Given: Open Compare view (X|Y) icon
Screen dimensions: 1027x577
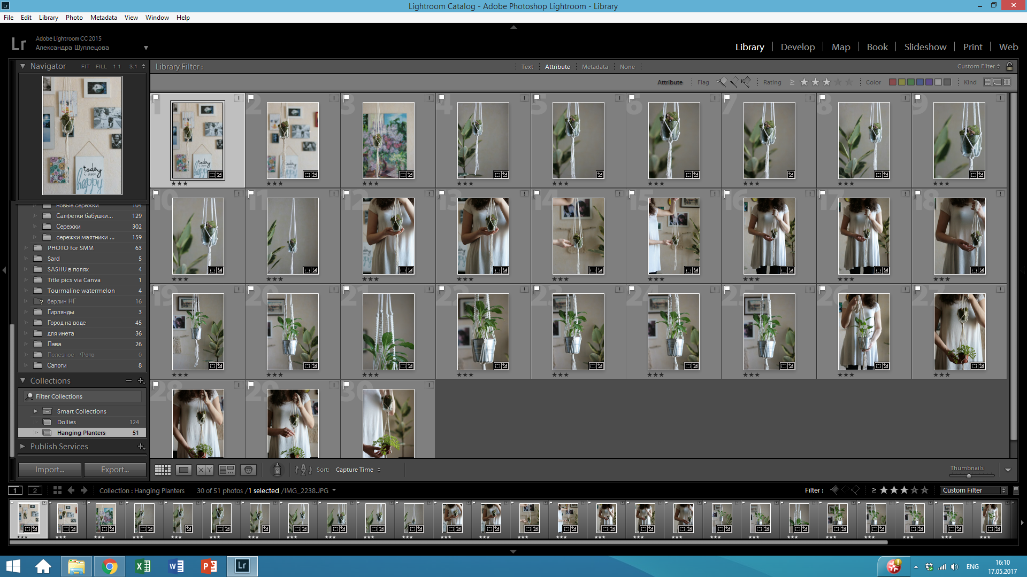Looking at the screenshot, I should pos(205,470).
